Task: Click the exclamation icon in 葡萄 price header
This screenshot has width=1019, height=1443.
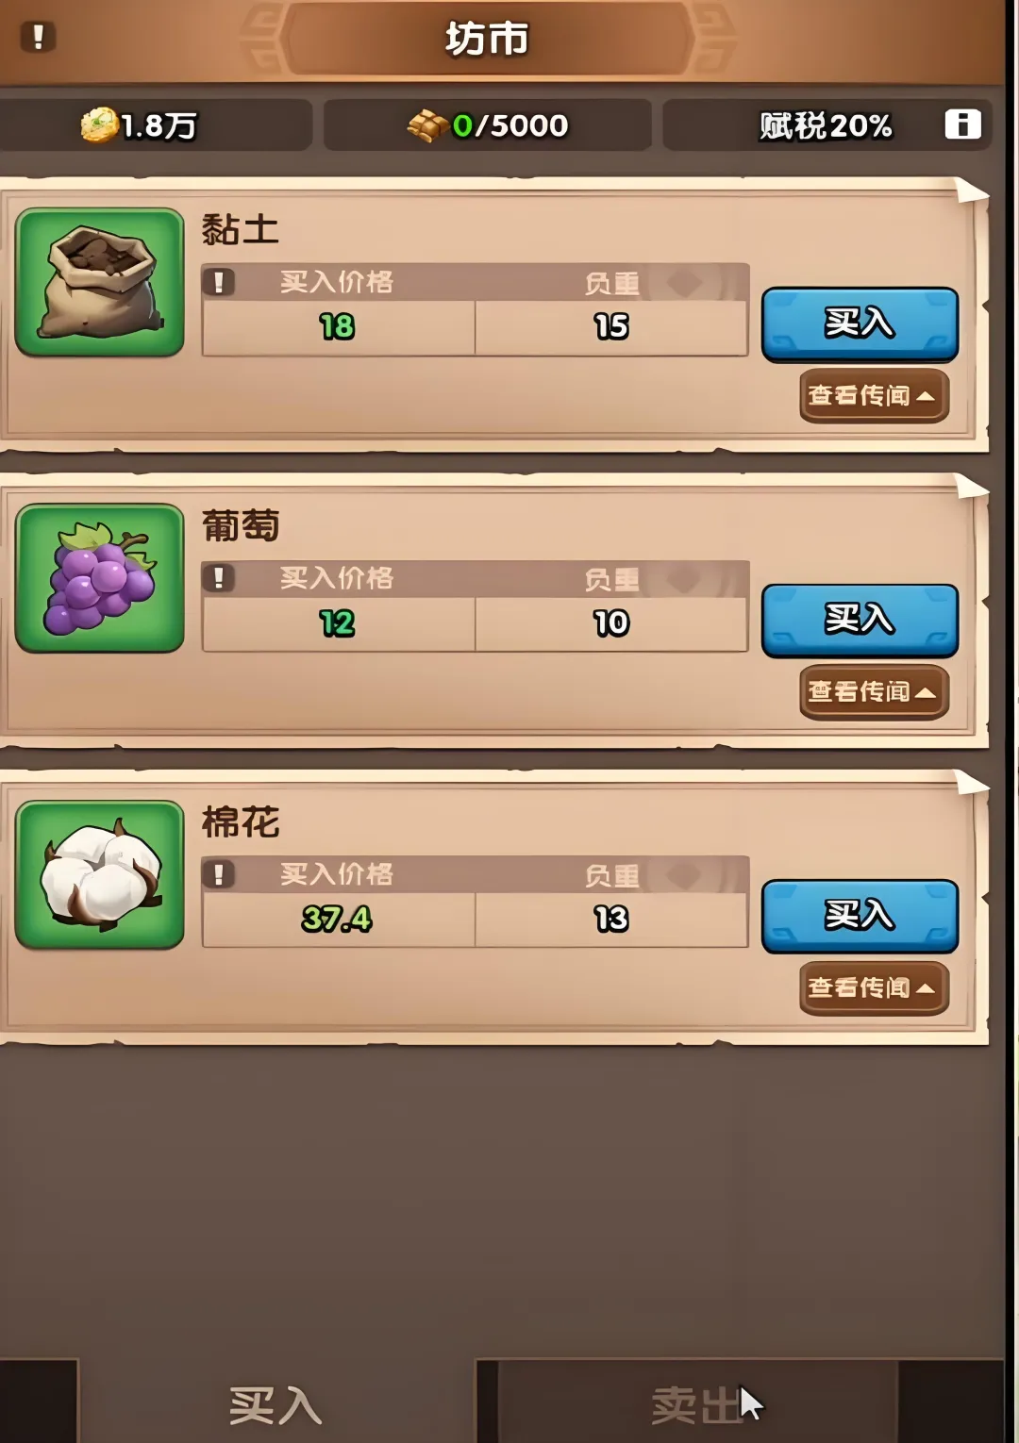Action: 219,578
